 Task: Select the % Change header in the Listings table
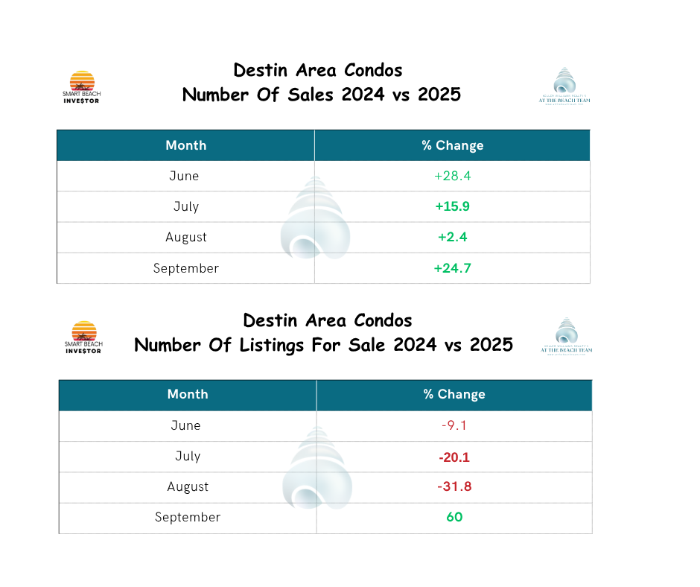tap(454, 394)
